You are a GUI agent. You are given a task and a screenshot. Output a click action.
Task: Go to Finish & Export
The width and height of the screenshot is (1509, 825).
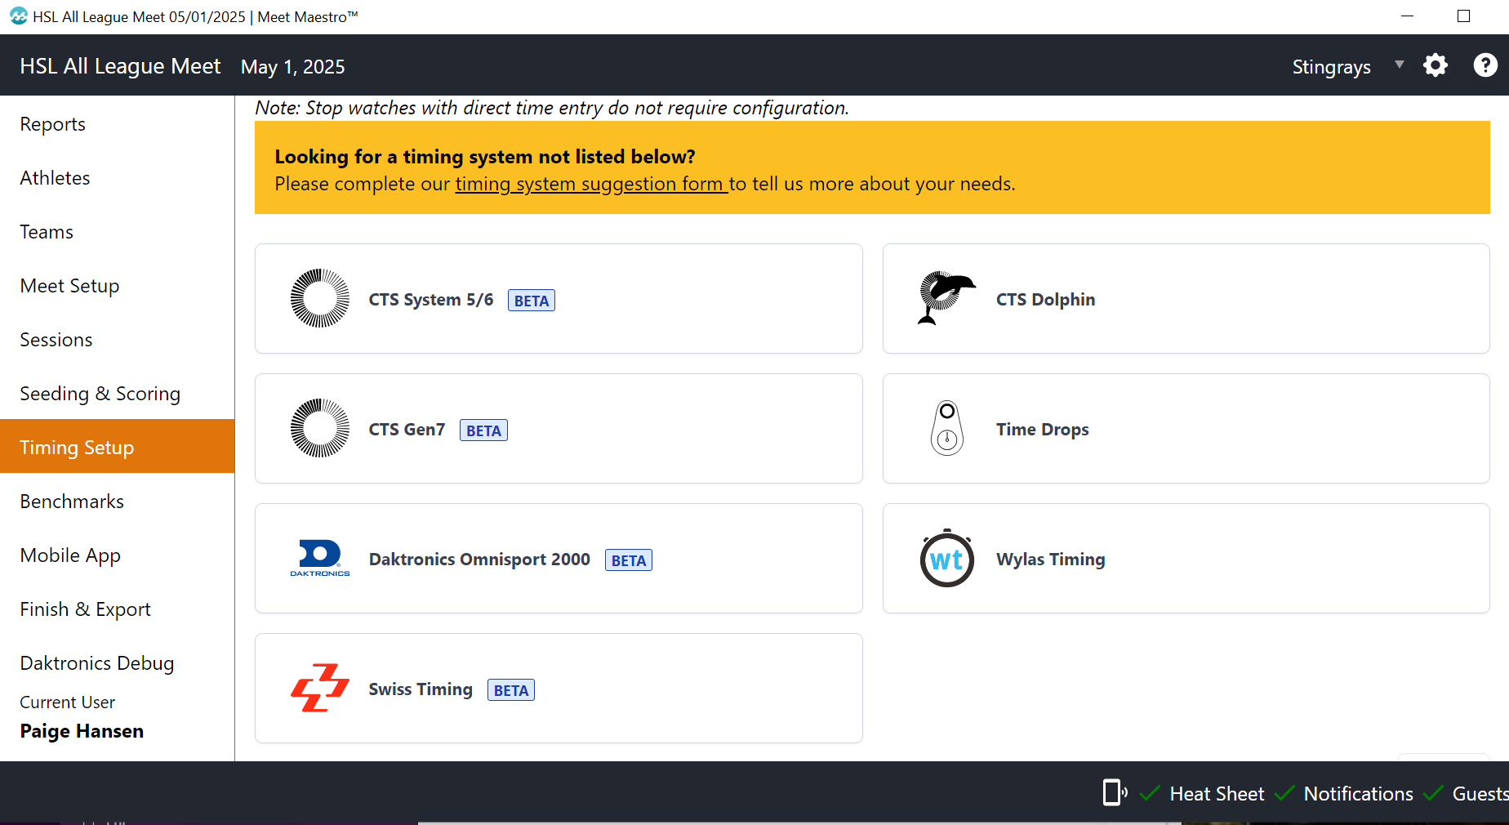pyautogui.click(x=118, y=609)
